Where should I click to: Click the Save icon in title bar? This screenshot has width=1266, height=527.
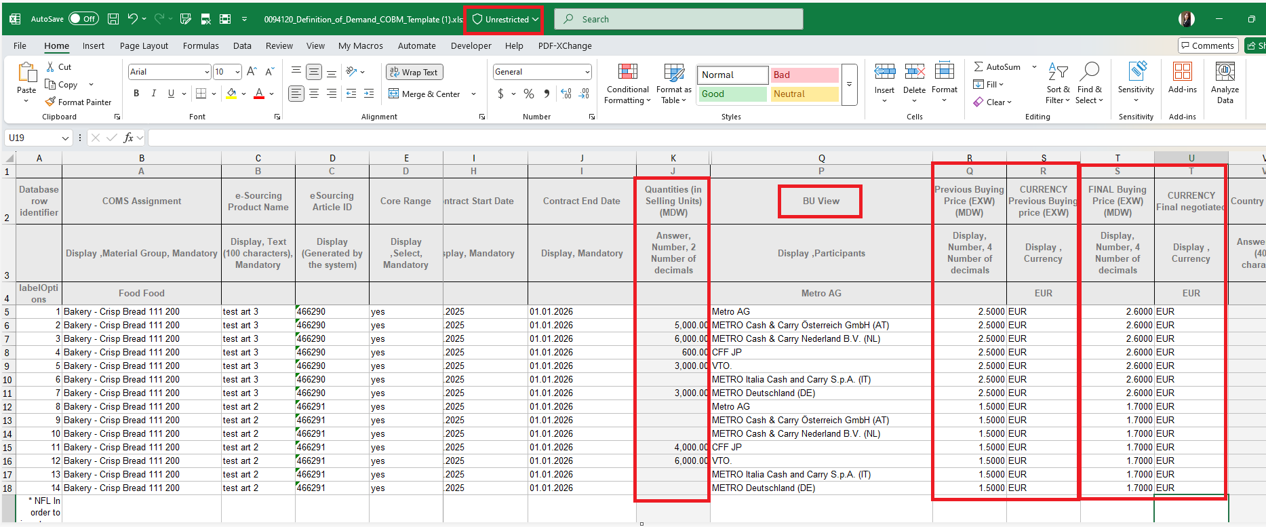pos(113,19)
